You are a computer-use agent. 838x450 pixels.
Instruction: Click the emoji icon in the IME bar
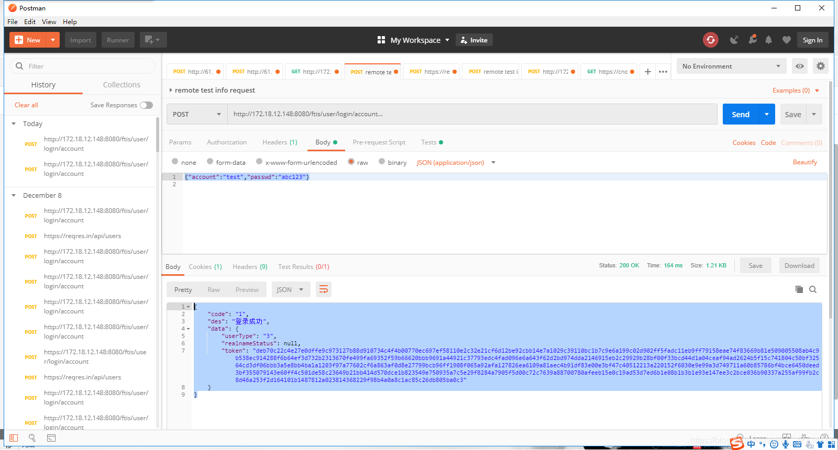pyautogui.click(x=774, y=444)
